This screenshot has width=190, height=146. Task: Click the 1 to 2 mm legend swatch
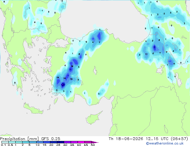click(x=19, y=142)
